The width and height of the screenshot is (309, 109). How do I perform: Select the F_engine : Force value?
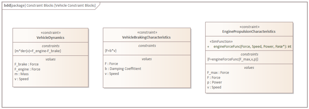click(27, 69)
